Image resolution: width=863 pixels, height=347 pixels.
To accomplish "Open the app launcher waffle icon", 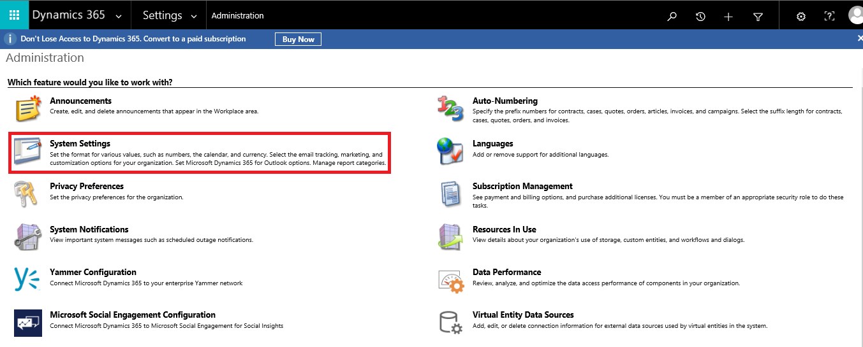I will pyautogui.click(x=14, y=15).
